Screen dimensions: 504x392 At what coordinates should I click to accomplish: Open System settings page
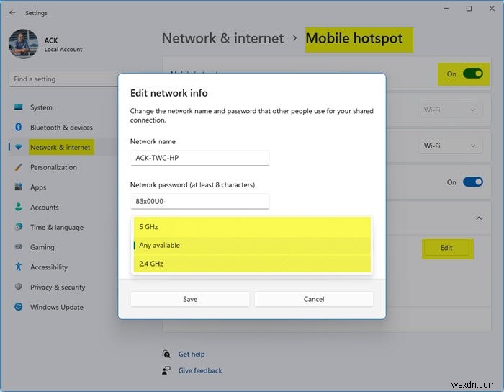[41, 107]
